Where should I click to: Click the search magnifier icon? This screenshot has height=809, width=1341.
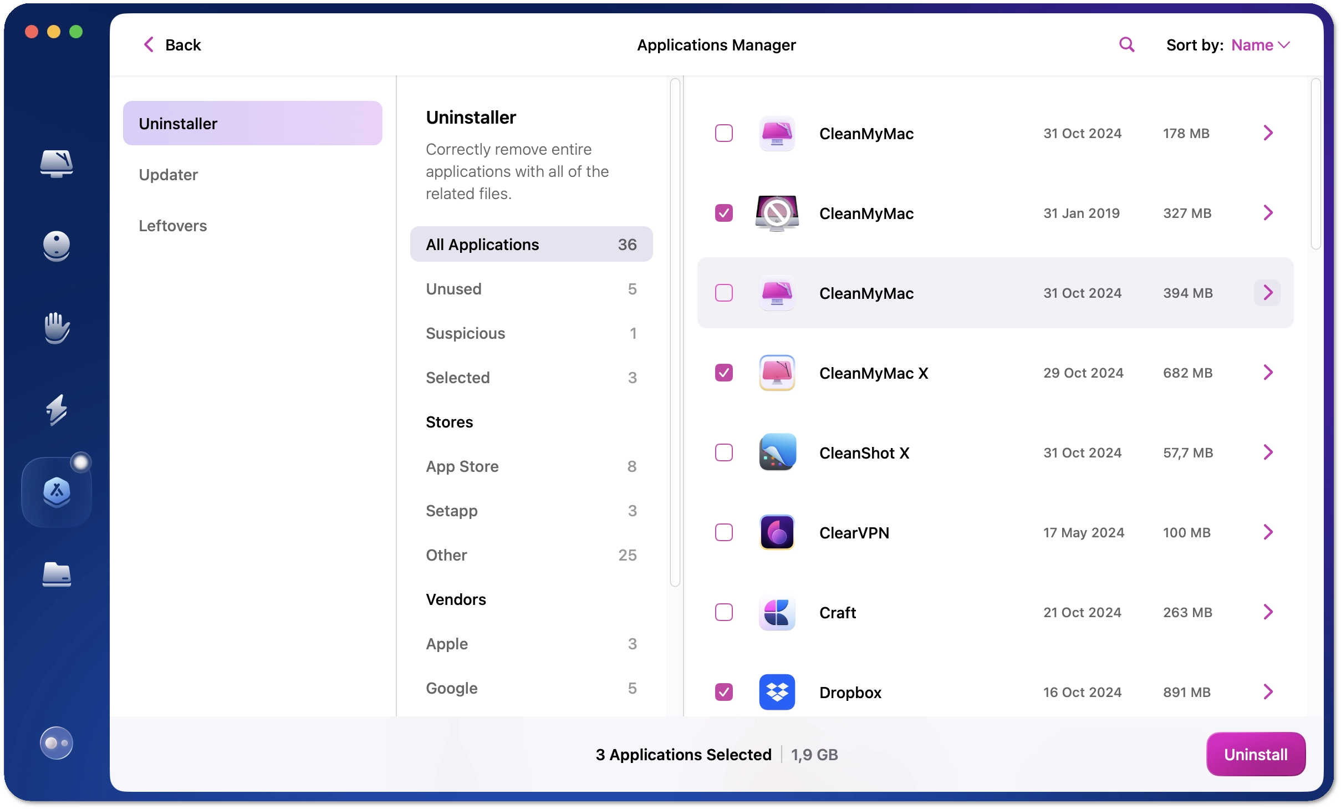(1126, 44)
